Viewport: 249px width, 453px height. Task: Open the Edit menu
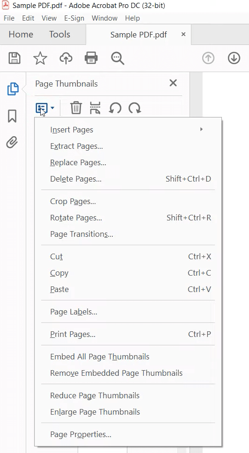pyautogui.click(x=28, y=18)
